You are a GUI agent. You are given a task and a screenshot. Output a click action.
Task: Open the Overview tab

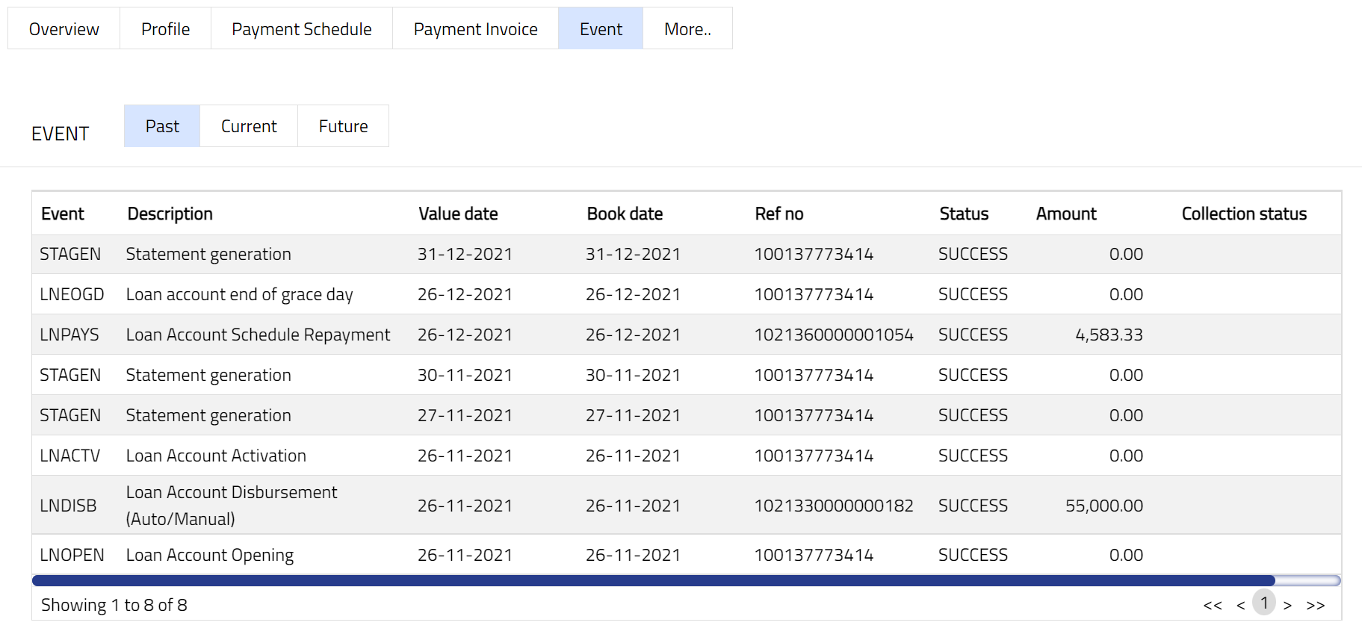[x=64, y=29]
